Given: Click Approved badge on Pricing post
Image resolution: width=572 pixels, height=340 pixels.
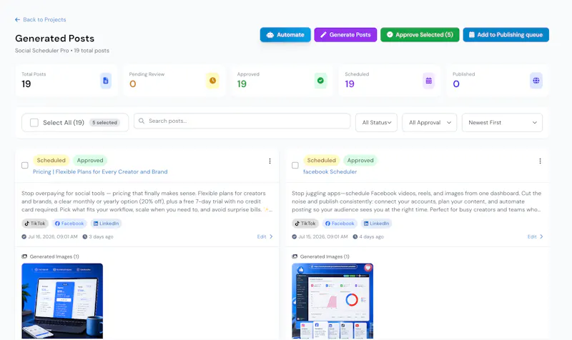Looking at the screenshot, I should point(90,160).
